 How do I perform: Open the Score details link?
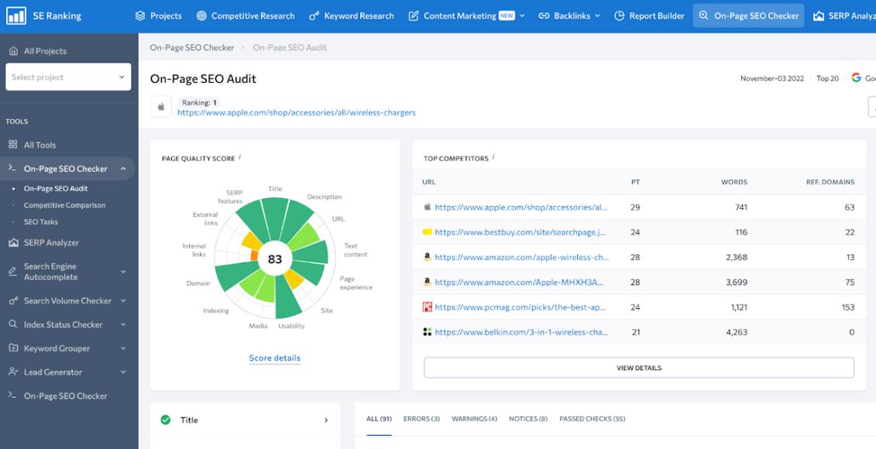[275, 358]
